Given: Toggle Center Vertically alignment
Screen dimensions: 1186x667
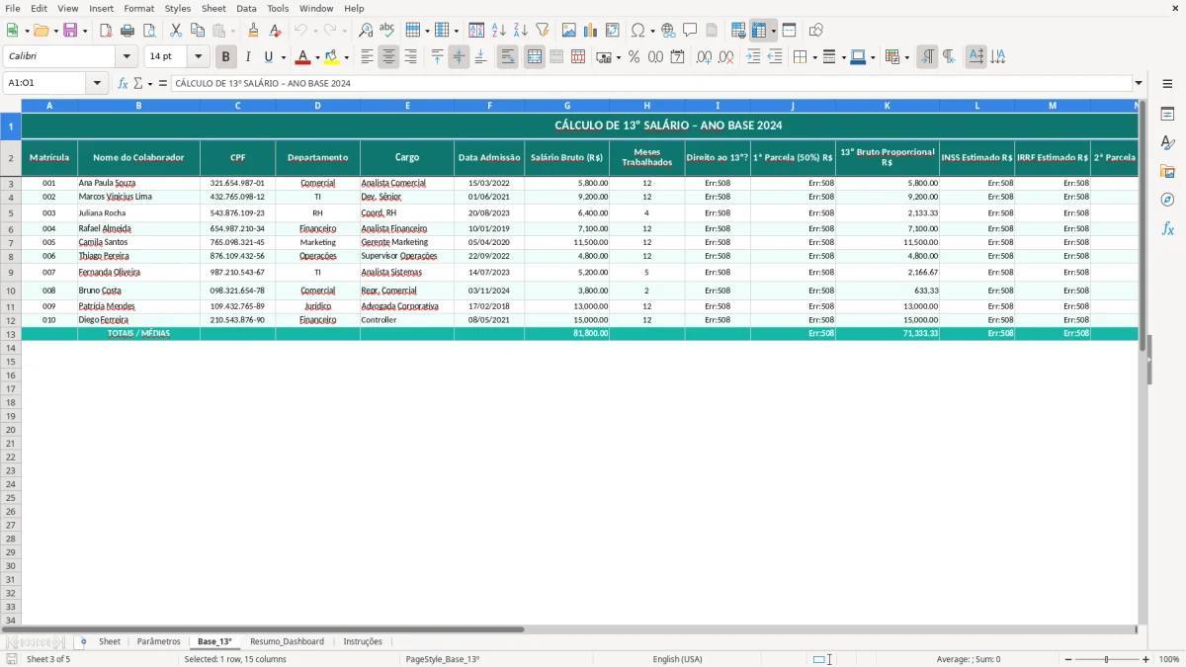Looking at the screenshot, I should click(459, 57).
